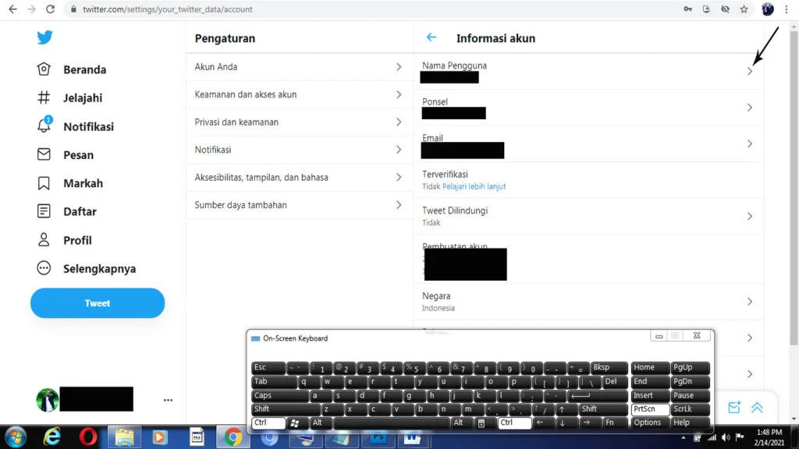Click Help key on On-Screen Keyboard
799x449 pixels.
[x=690, y=422]
